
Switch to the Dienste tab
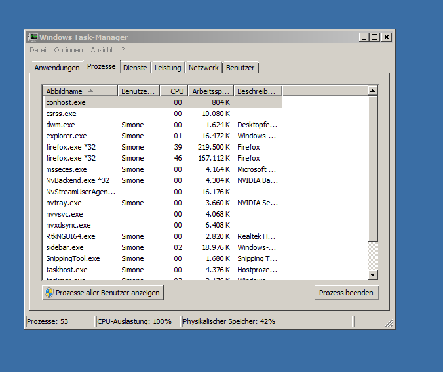click(135, 68)
